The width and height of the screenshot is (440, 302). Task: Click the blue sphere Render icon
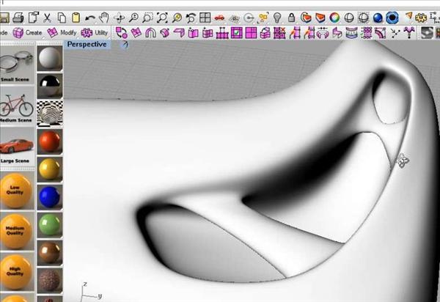pos(378,18)
